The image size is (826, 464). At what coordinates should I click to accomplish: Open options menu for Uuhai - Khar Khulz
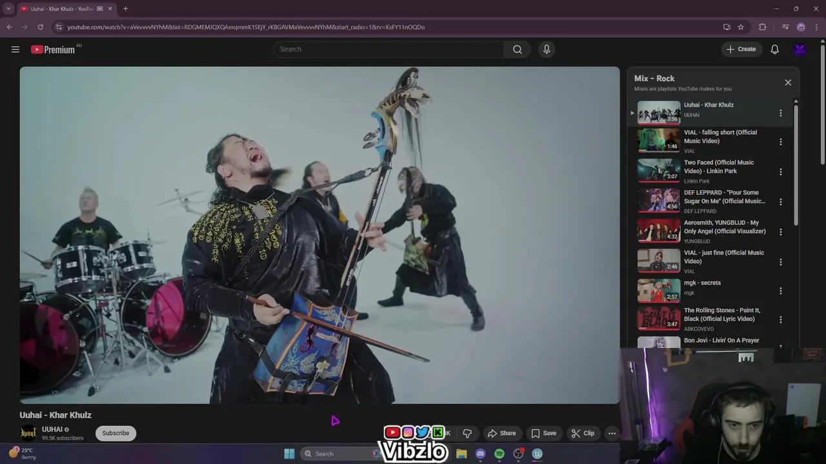(780, 113)
